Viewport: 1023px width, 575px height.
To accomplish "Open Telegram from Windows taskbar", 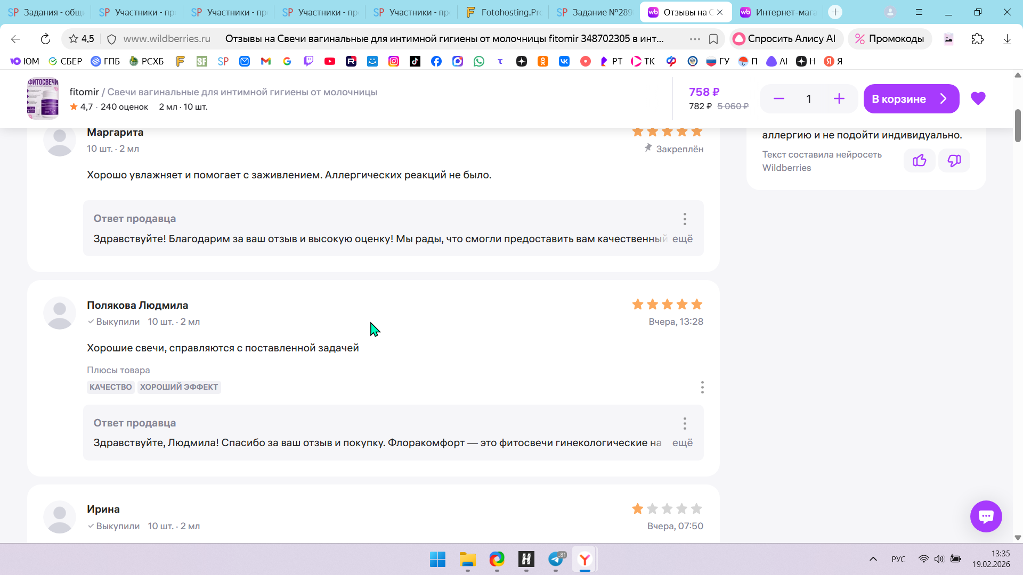I will click(556, 559).
